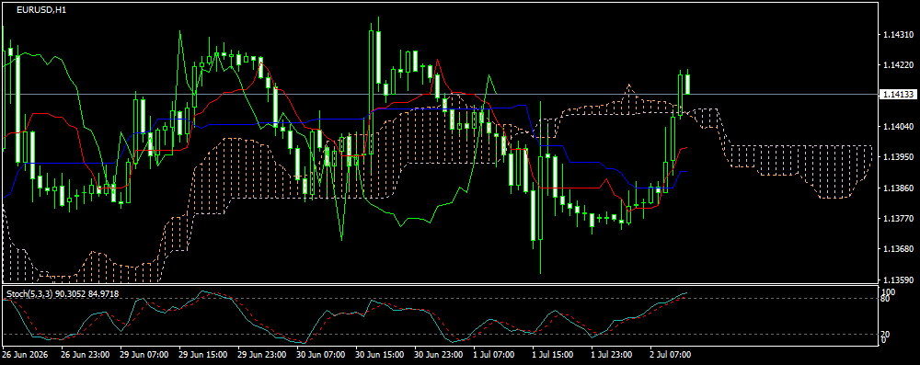Click the 1 Jul 15:00 time label
Viewport: 920px width, 365px height.
click(x=553, y=355)
